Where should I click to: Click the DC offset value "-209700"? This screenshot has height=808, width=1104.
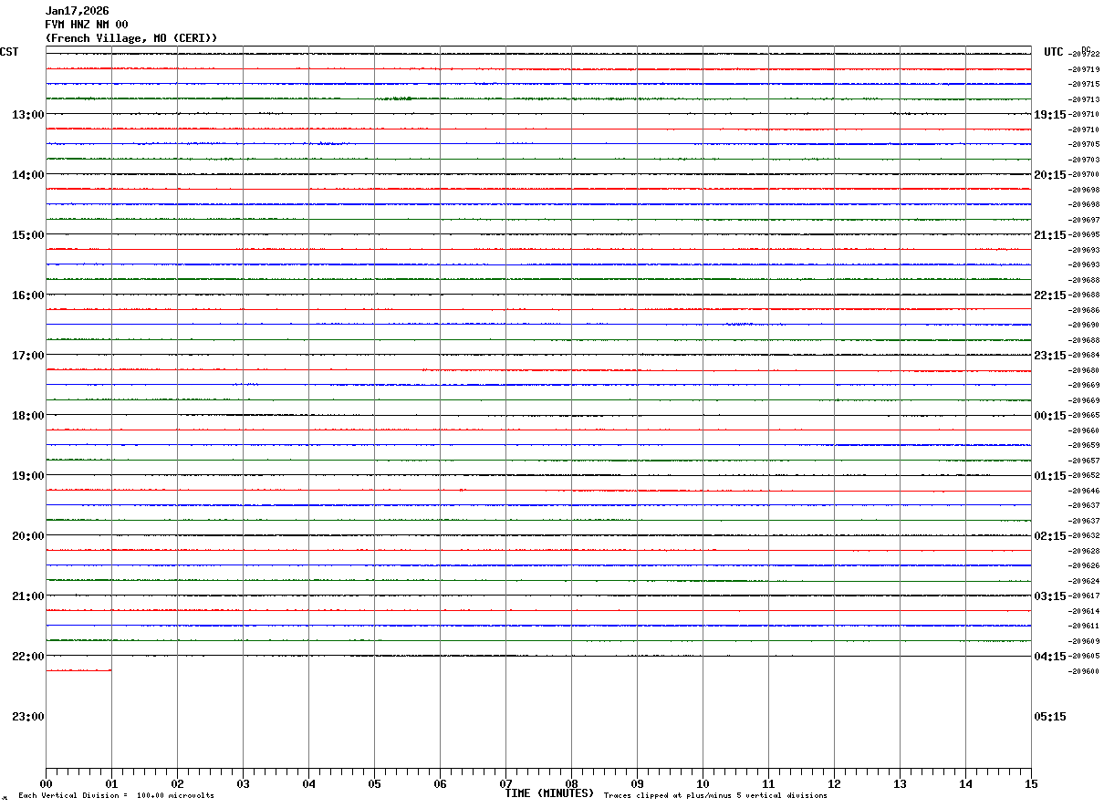[1085, 174]
